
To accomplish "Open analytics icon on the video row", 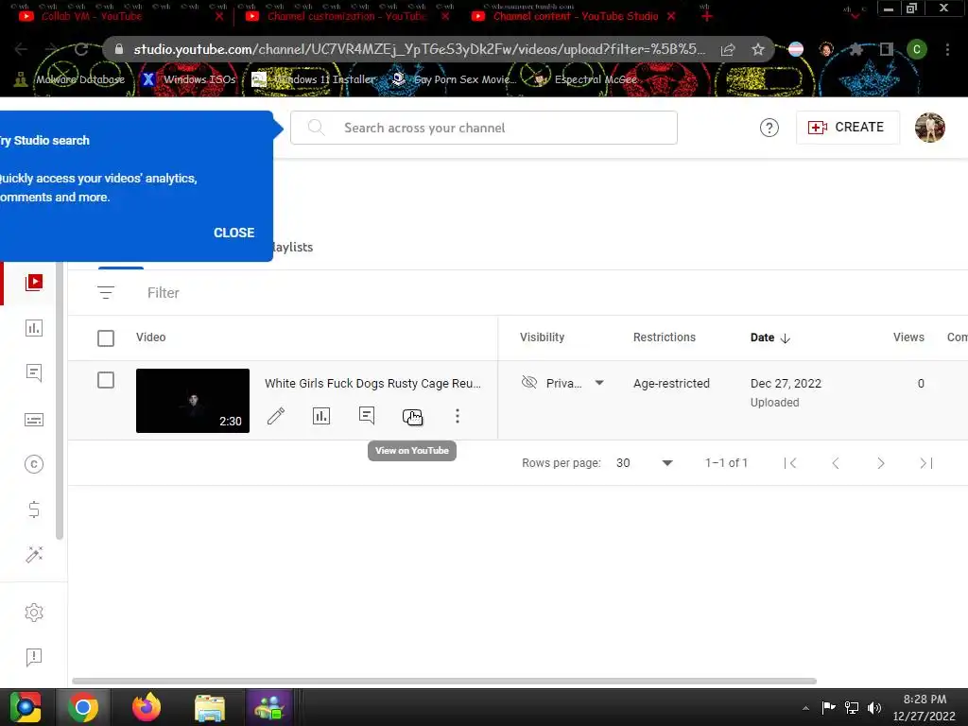I will coord(321,416).
